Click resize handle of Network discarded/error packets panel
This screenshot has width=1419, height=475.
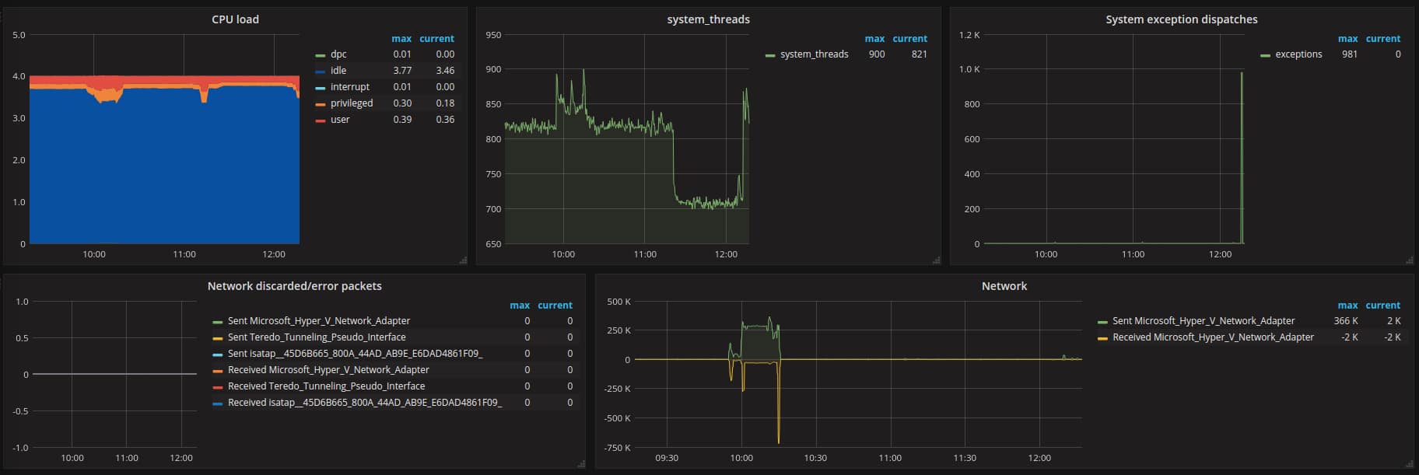(x=581, y=464)
